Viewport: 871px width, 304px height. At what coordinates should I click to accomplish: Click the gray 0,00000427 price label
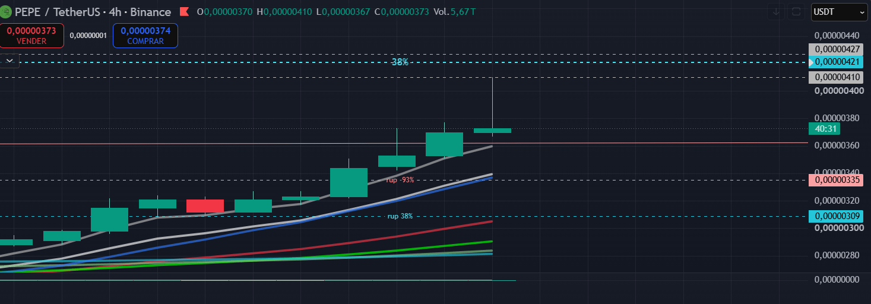point(835,49)
